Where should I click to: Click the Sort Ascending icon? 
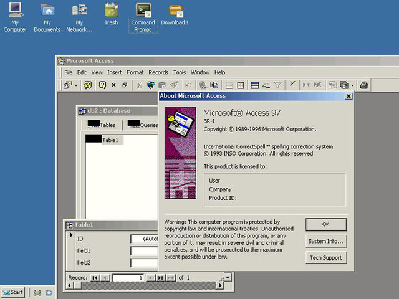coord(229,85)
